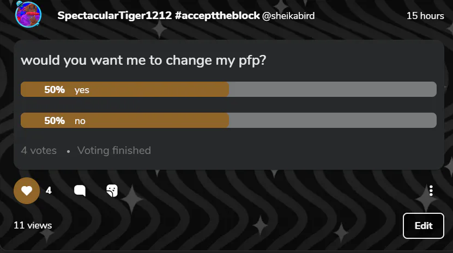Click the @sheikabird handle
Viewport: 453px width, 253px height.
288,16
